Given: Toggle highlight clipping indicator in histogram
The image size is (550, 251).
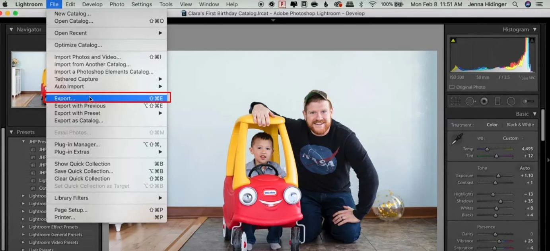Looking at the screenshot, I should pyautogui.click(x=532, y=40).
